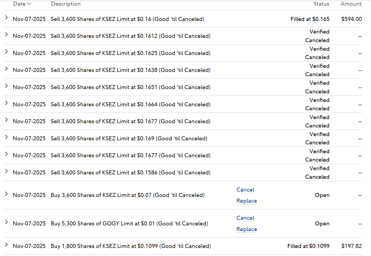Expand the canceled $0.169 limit sell order
The height and width of the screenshot is (256, 371).
click(6, 137)
